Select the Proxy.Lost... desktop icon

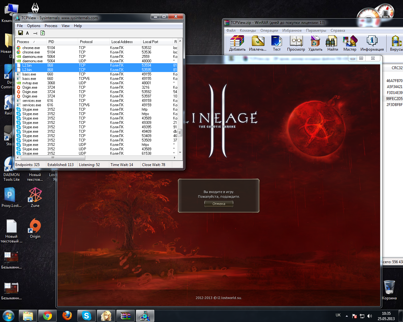click(x=11, y=197)
